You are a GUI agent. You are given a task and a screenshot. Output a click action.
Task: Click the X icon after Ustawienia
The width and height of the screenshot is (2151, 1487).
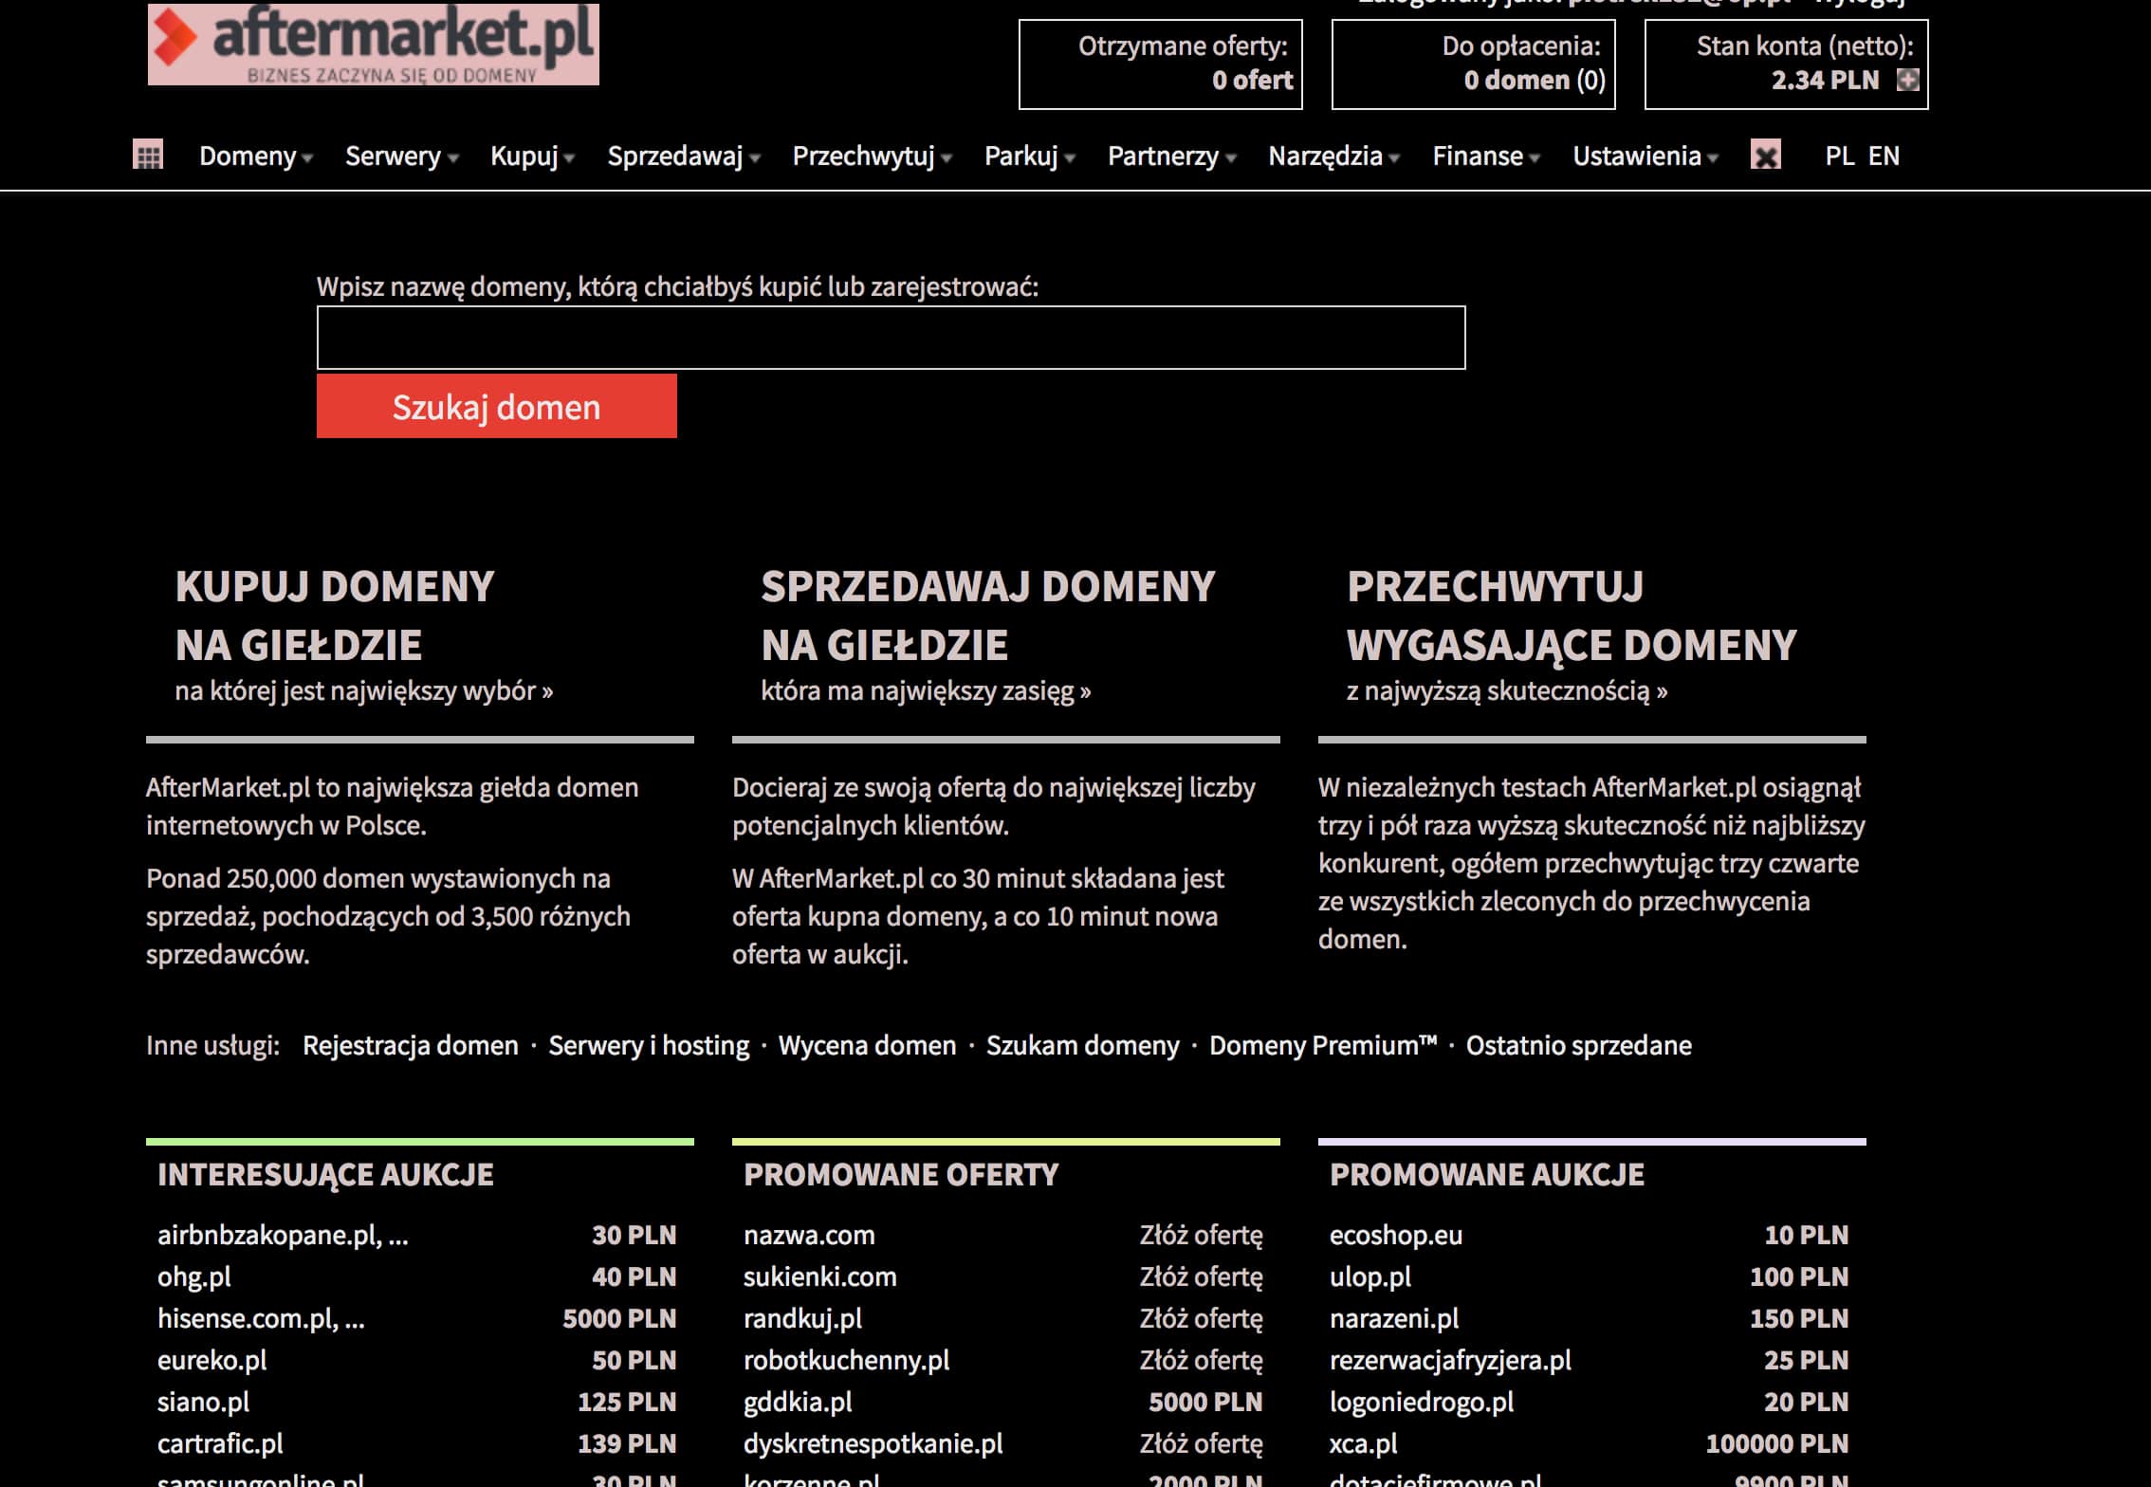coord(1765,156)
